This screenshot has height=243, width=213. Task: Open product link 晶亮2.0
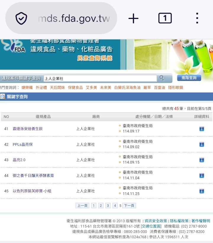(x=19, y=160)
